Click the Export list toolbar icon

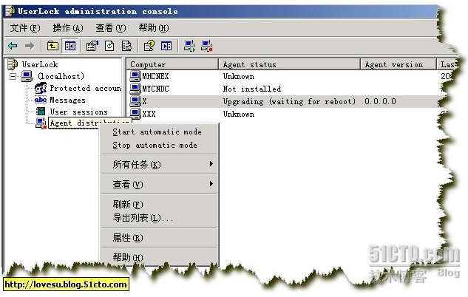click(x=126, y=46)
